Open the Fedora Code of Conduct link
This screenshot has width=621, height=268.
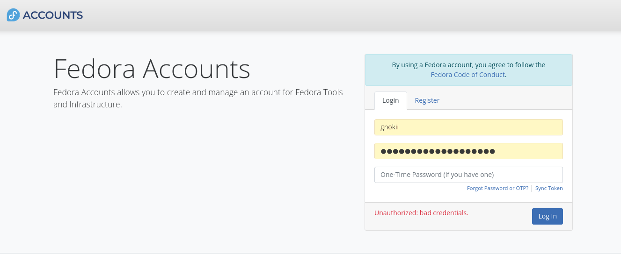click(x=468, y=75)
